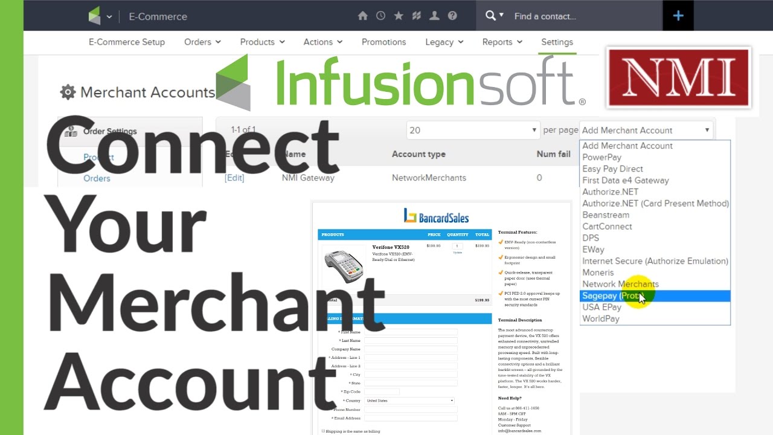This screenshot has width=773, height=435.
Task: Expand the Legacy menu
Action: pyautogui.click(x=444, y=42)
